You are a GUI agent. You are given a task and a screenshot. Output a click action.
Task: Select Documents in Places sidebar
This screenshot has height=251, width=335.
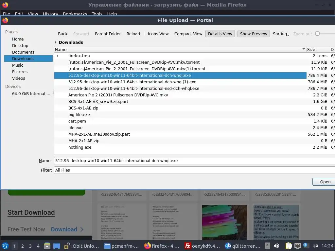pos(23,52)
